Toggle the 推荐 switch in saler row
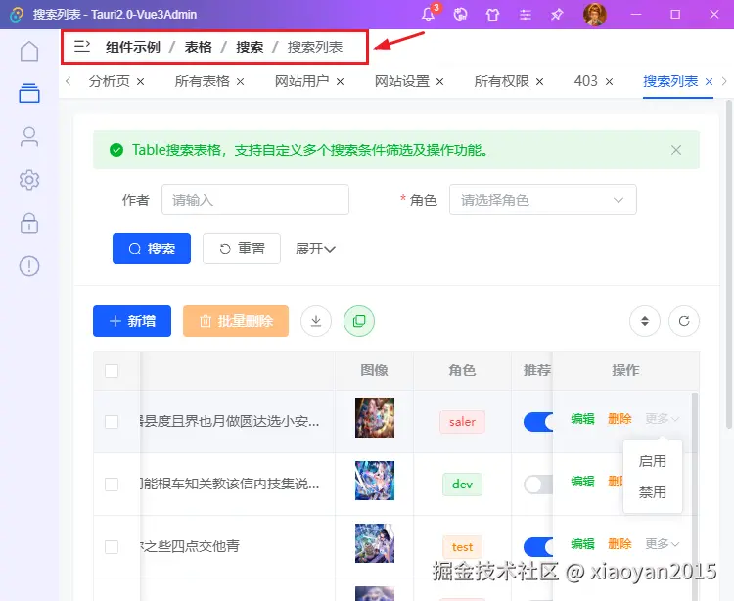 click(x=538, y=422)
